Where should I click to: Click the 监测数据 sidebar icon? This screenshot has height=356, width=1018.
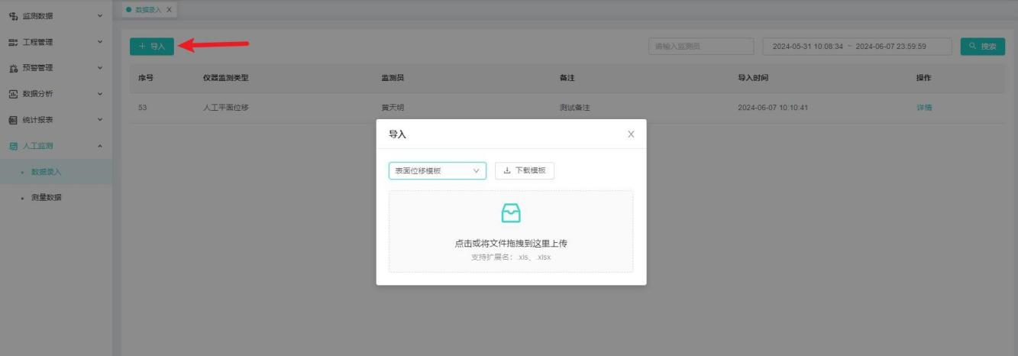12,15
